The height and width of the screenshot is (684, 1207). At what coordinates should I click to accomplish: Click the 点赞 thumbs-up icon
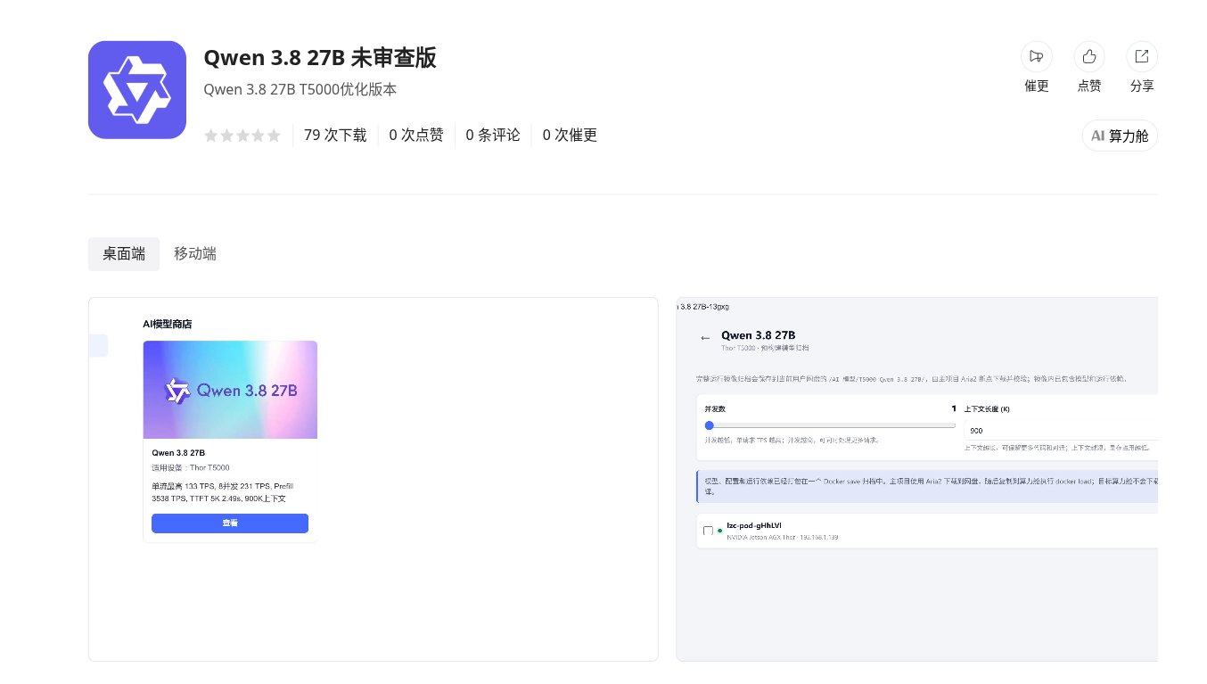point(1088,56)
